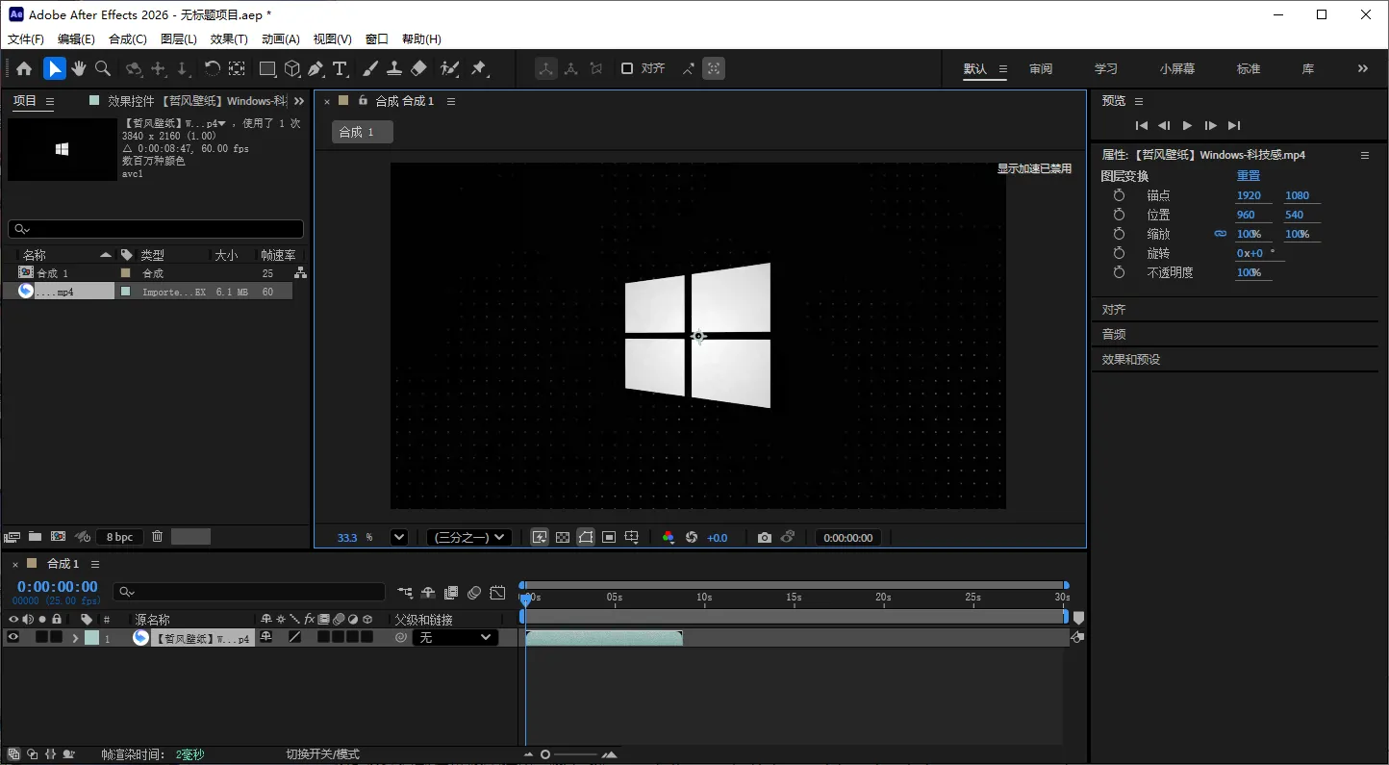Lock the 【哲风壁纸】 layer
This screenshot has height=765, width=1389.
pyautogui.click(x=56, y=637)
